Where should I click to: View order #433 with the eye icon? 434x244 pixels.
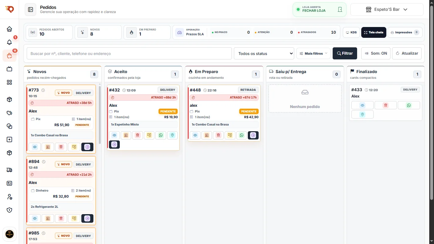[x=363, y=105]
